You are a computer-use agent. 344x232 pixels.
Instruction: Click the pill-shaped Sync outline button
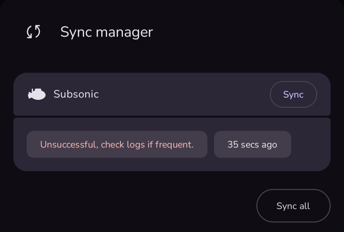pos(293,94)
